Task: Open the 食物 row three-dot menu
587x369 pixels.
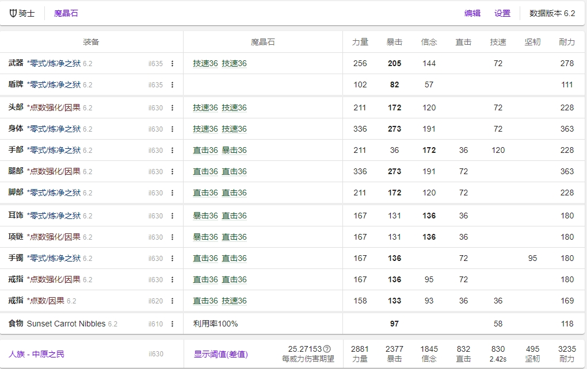Action: coord(172,324)
